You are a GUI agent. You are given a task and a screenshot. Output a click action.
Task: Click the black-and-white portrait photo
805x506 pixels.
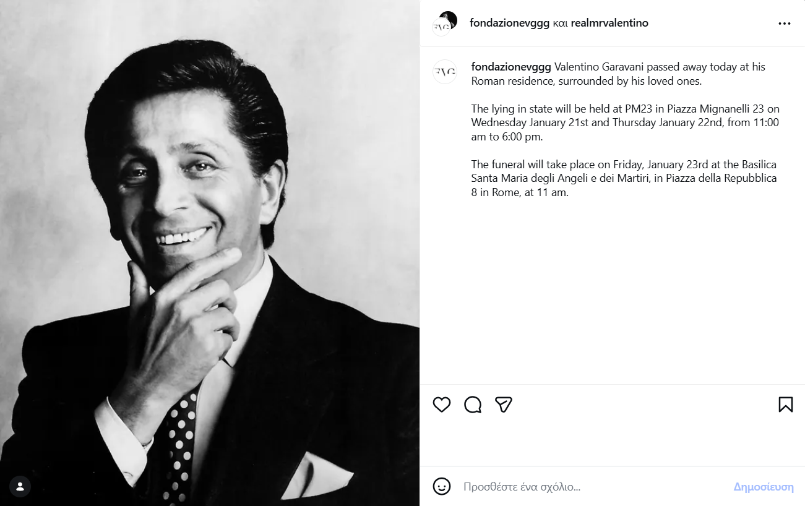tap(210, 253)
